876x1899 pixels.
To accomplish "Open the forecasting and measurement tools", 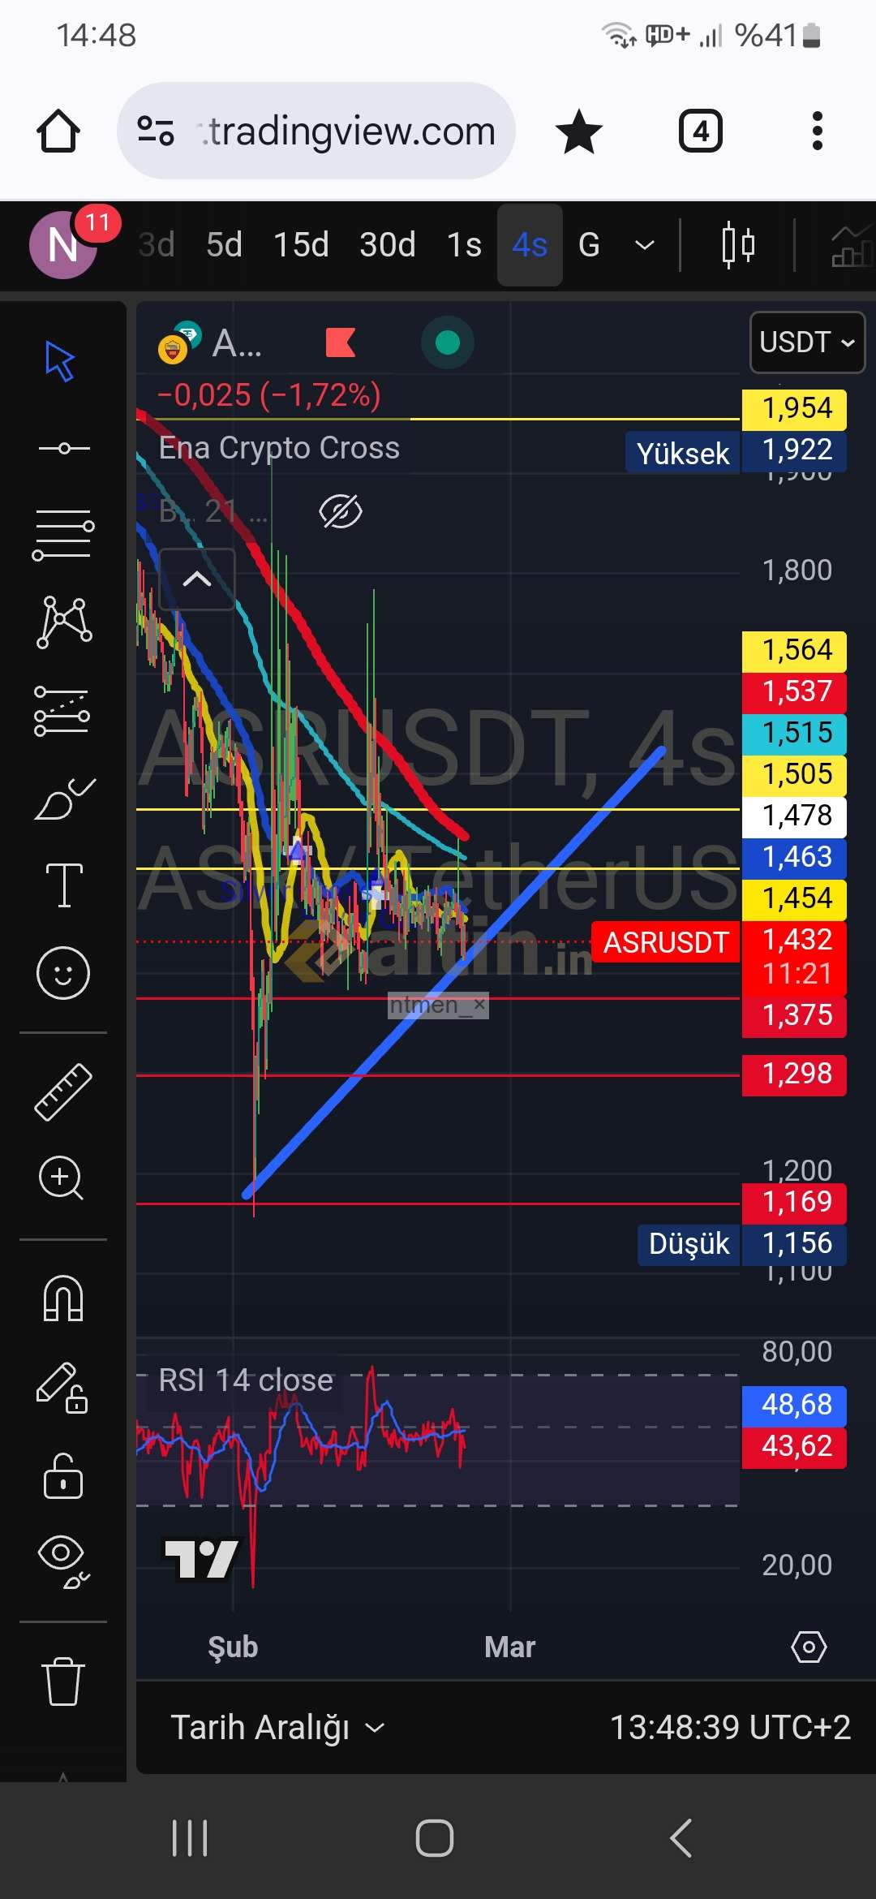I will (62, 710).
